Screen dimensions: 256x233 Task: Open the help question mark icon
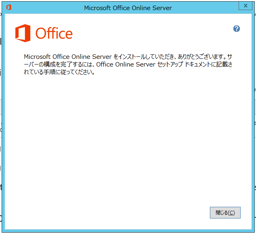237,29
